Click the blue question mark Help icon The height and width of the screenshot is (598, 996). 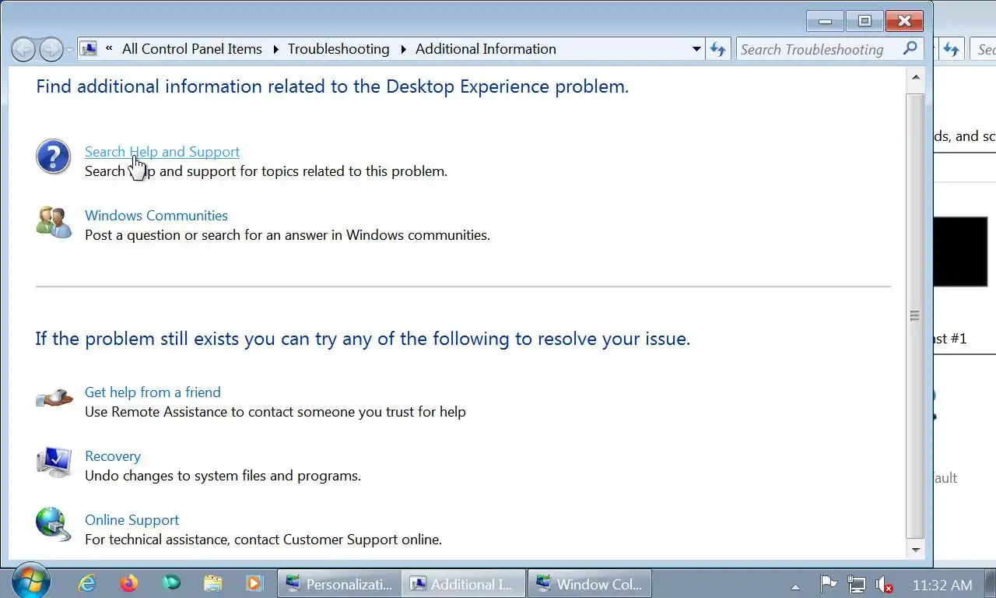coord(54,157)
